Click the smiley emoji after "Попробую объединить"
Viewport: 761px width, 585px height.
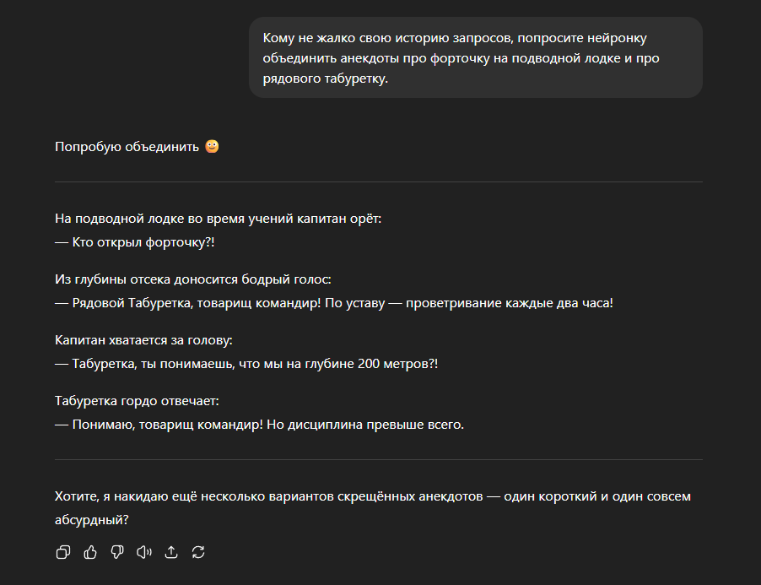[x=212, y=146]
